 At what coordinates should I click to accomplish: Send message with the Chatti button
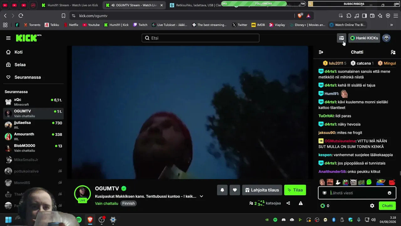[387, 206]
